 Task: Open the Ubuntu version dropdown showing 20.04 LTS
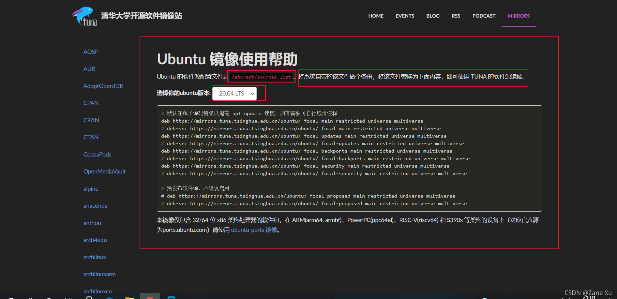click(235, 94)
